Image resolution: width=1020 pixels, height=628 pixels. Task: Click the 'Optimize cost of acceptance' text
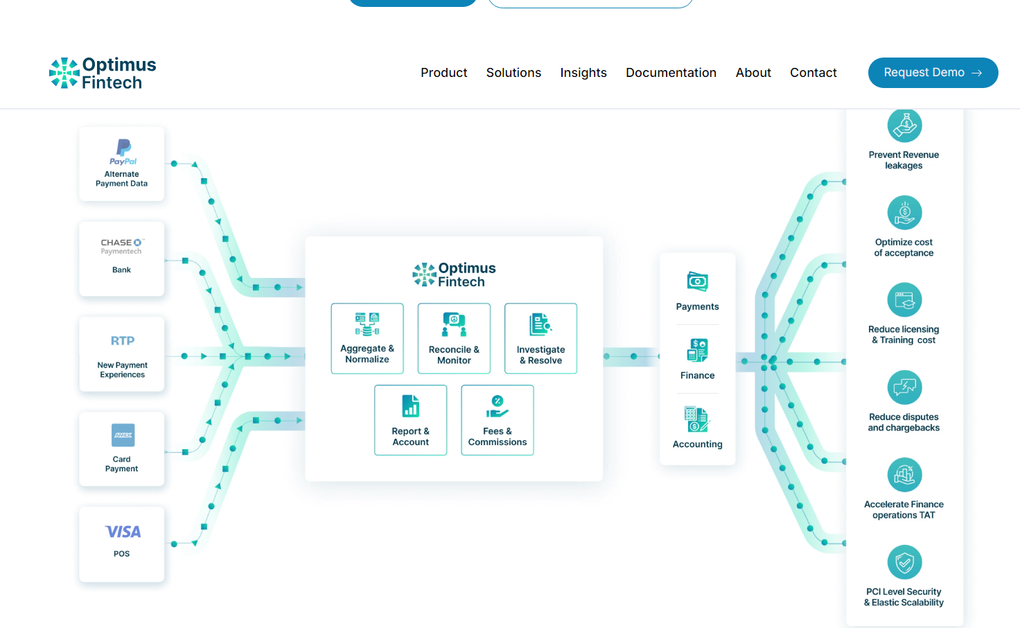pyautogui.click(x=904, y=247)
